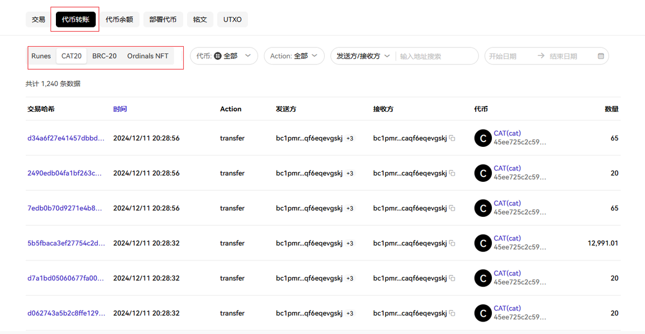Click timestamp in d34a6f27e41457dbbd row
This screenshot has height=334, width=645.
tap(146, 138)
